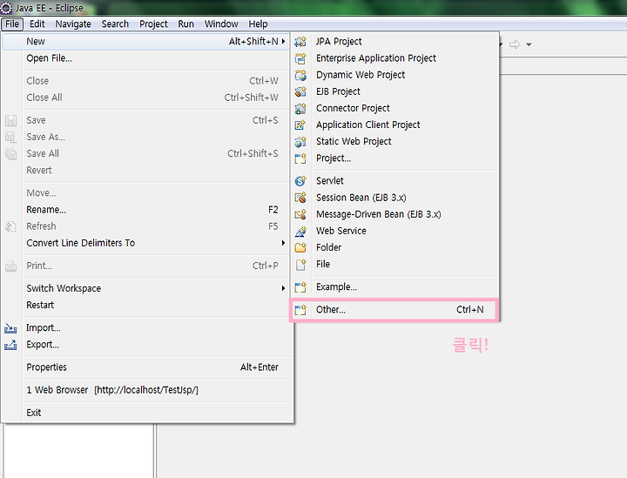Click the Application Client Project icon
The image size is (627, 478).
click(300, 125)
